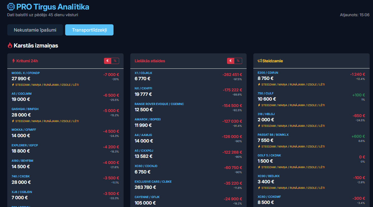This screenshot has width=373, height=207.
Task: Open the Nekustamie īpašumi tab
Action: [35, 30]
